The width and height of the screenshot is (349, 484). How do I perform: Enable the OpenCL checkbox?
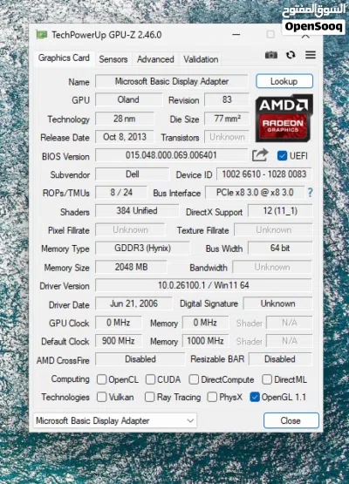pos(101,379)
